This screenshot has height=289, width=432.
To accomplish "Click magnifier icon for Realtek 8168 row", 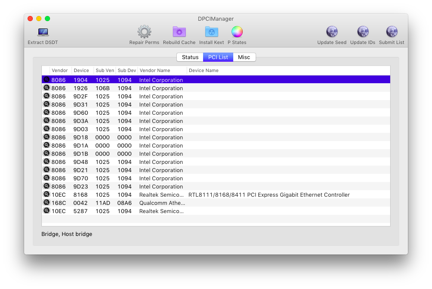I will point(47,195).
